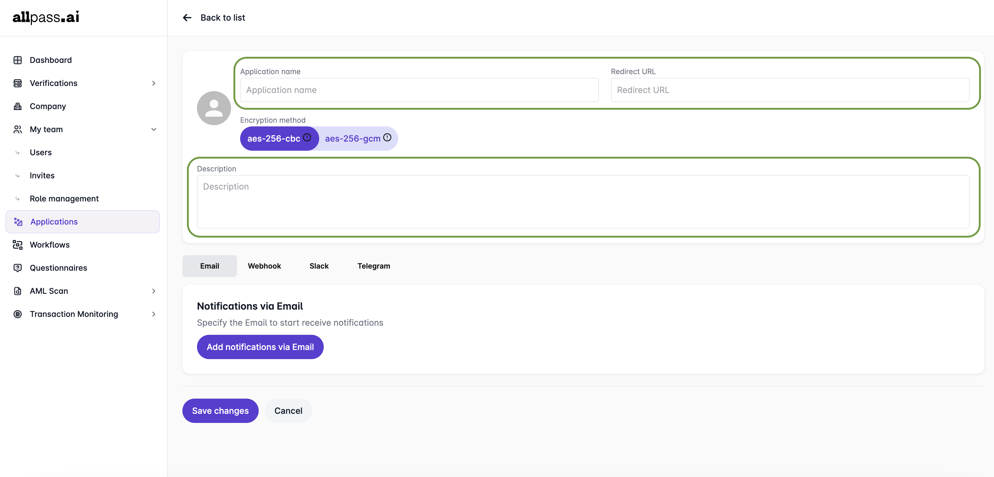Open the Telegram notifications tab
The width and height of the screenshot is (994, 477).
point(374,266)
